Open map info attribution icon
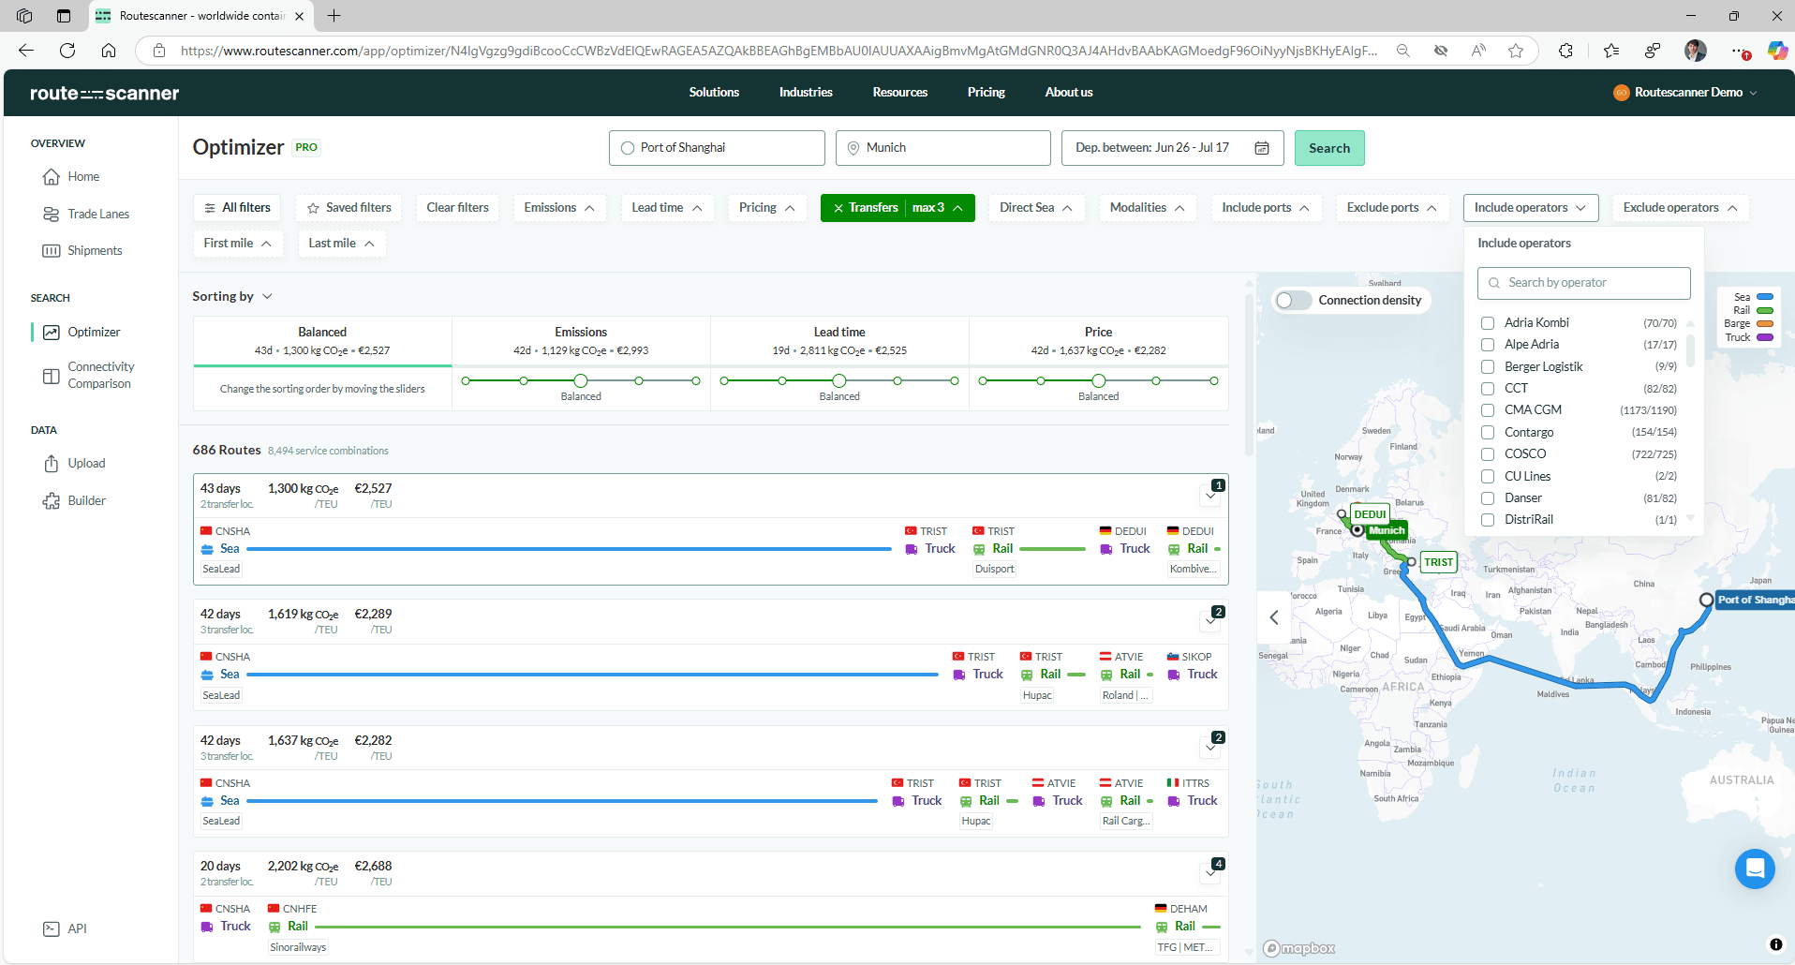This screenshot has height=965, width=1795. [x=1775, y=944]
